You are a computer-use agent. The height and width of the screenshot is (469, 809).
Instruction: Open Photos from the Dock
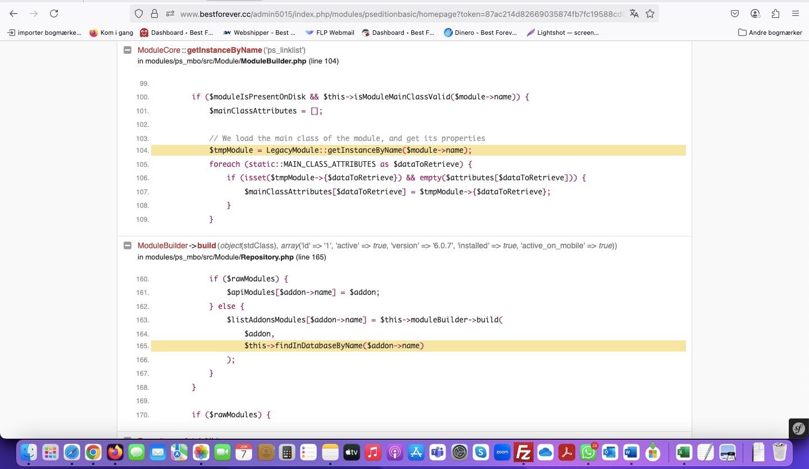(x=201, y=452)
